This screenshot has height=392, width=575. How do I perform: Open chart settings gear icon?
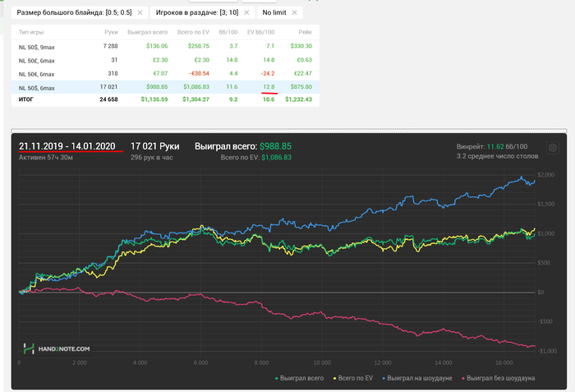pyautogui.click(x=553, y=148)
